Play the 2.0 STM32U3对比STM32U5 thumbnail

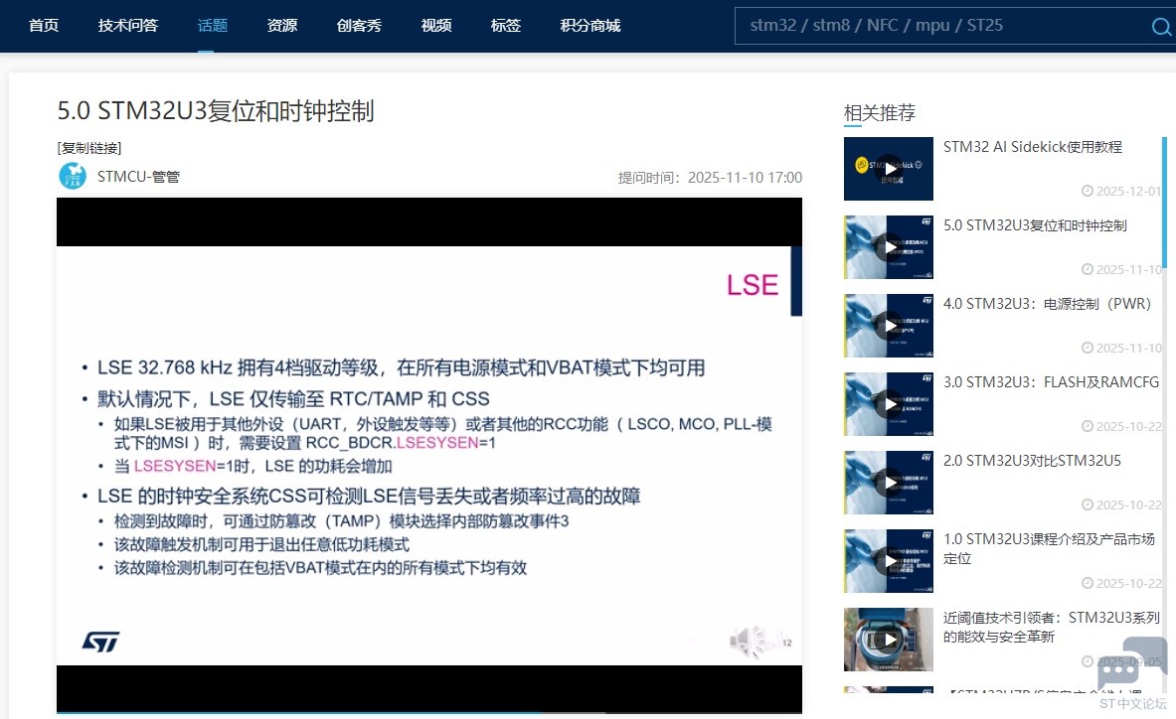pos(889,483)
